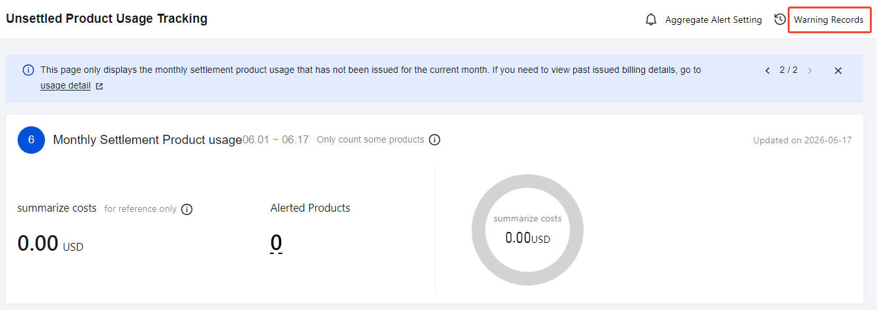This screenshot has height=310, width=877.
Task: Follow the usage detail link
Action: 65,85
